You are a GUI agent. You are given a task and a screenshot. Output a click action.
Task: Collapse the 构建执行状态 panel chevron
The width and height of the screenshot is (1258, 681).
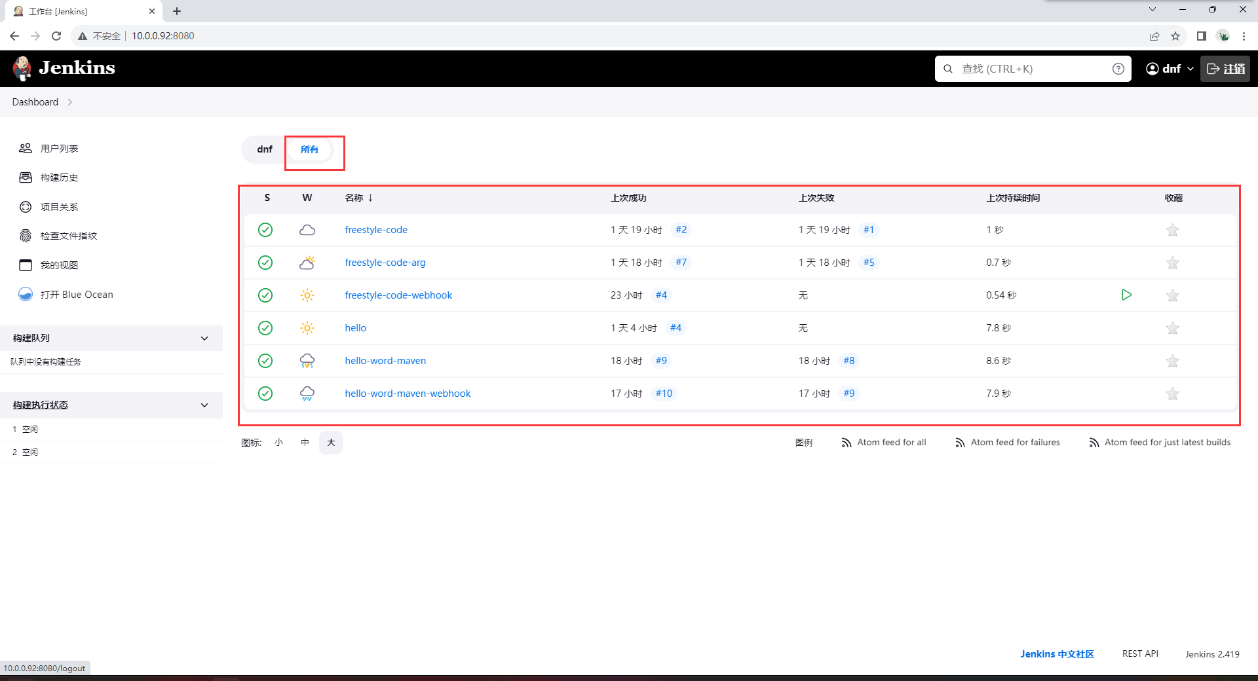point(204,405)
